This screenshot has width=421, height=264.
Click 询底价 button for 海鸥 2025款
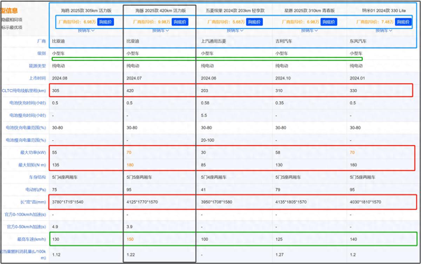[105, 22]
